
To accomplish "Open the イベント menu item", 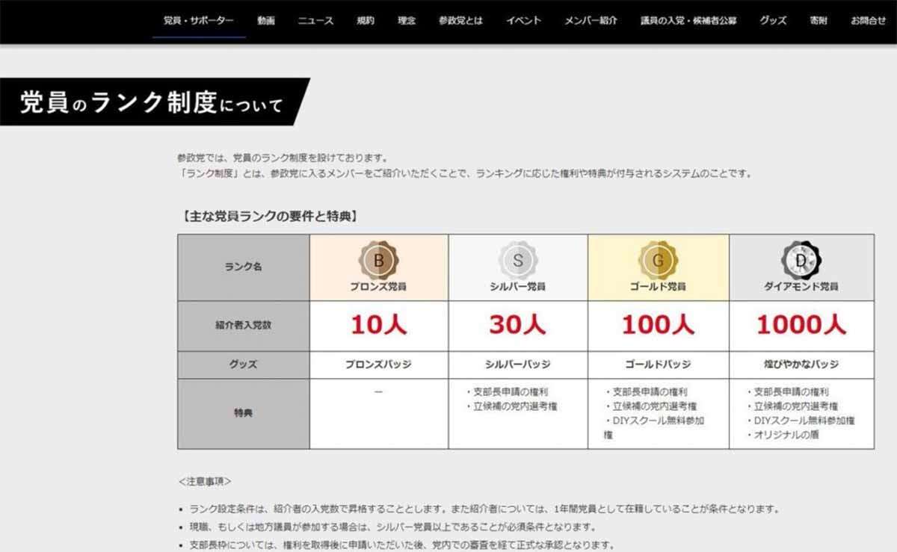I will tap(523, 21).
